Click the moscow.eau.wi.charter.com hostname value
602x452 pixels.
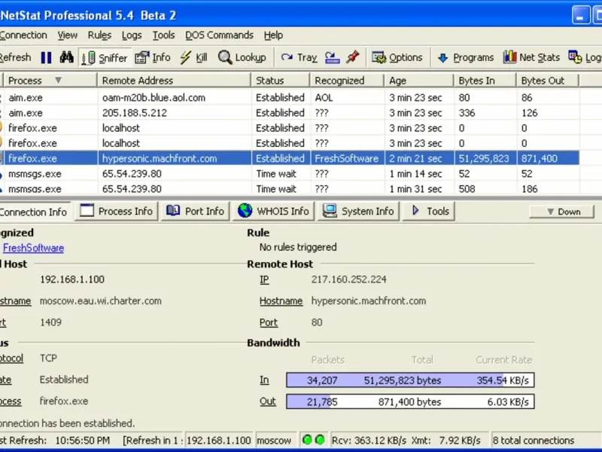(101, 301)
